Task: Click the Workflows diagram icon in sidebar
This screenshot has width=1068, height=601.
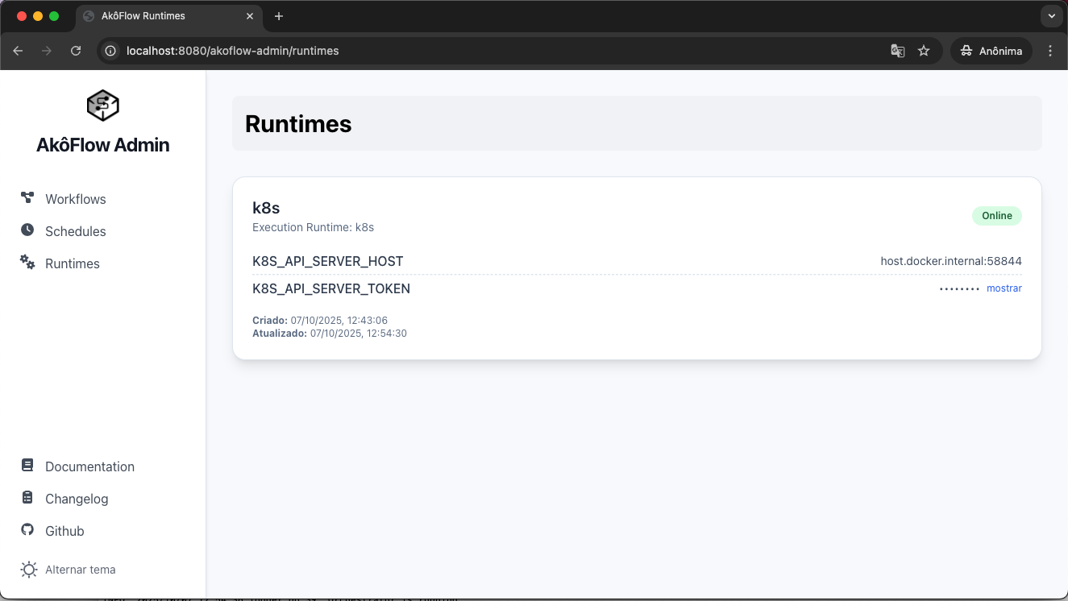Action: (27, 198)
